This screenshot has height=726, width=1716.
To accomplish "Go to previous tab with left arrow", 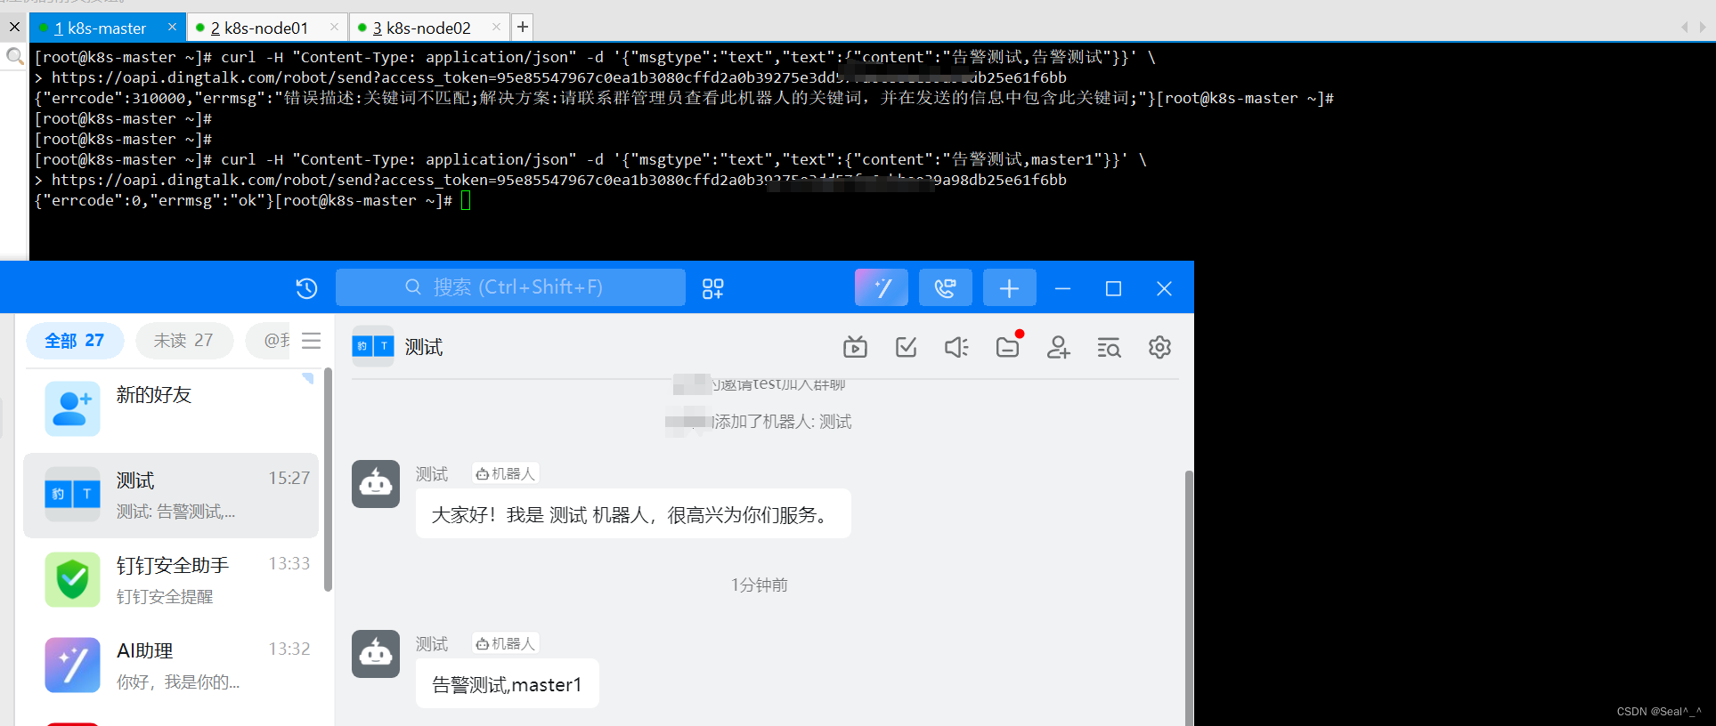I will point(1684,28).
